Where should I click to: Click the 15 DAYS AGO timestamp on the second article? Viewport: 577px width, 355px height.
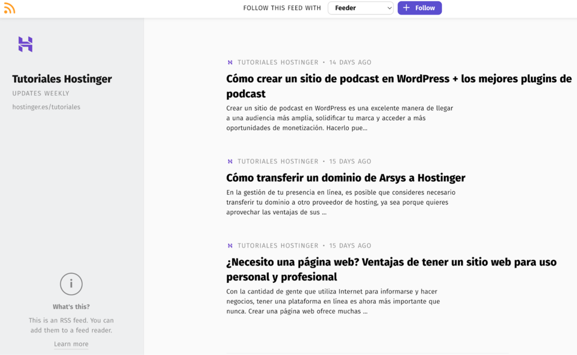[x=350, y=161]
